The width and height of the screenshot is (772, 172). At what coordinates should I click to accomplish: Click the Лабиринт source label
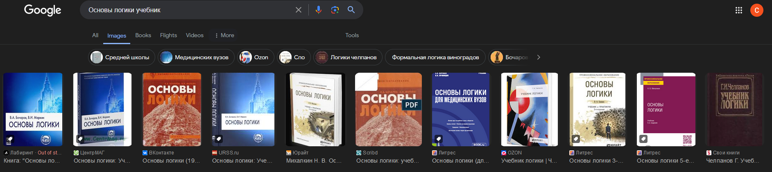click(21, 153)
